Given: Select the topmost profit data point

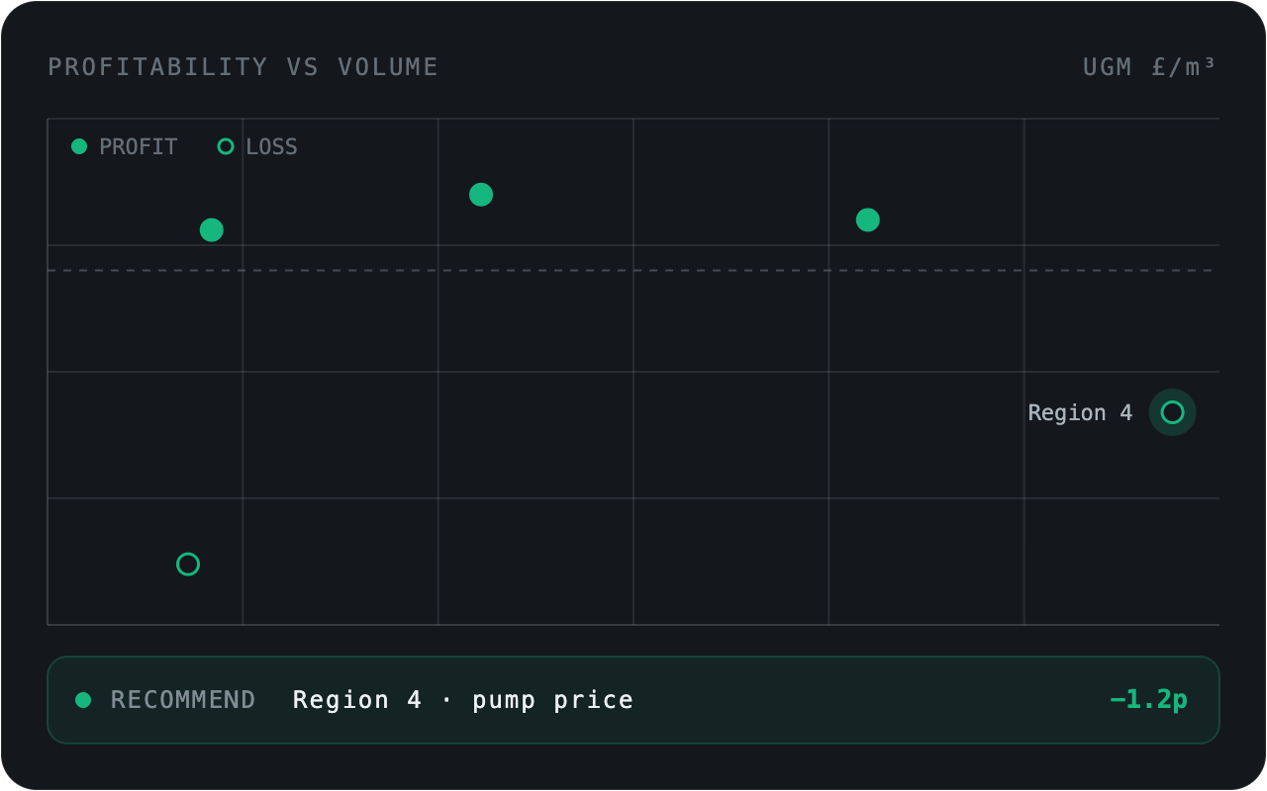Looking at the screenshot, I should tap(481, 195).
